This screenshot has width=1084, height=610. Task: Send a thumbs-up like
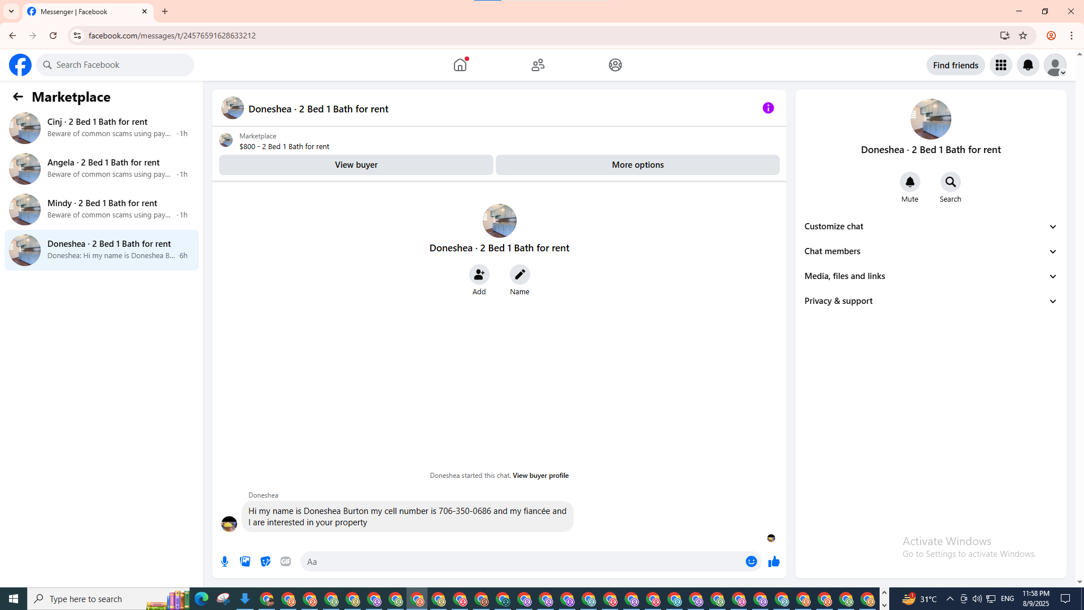773,561
